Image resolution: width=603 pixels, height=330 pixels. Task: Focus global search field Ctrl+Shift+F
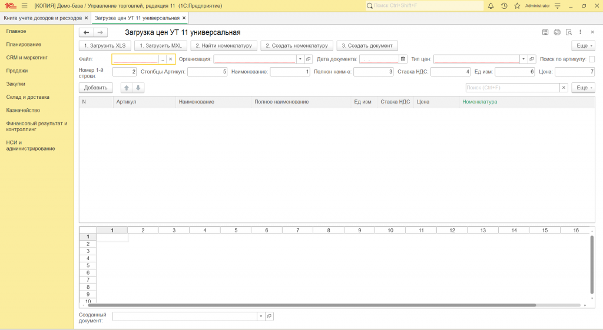[424, 6]
